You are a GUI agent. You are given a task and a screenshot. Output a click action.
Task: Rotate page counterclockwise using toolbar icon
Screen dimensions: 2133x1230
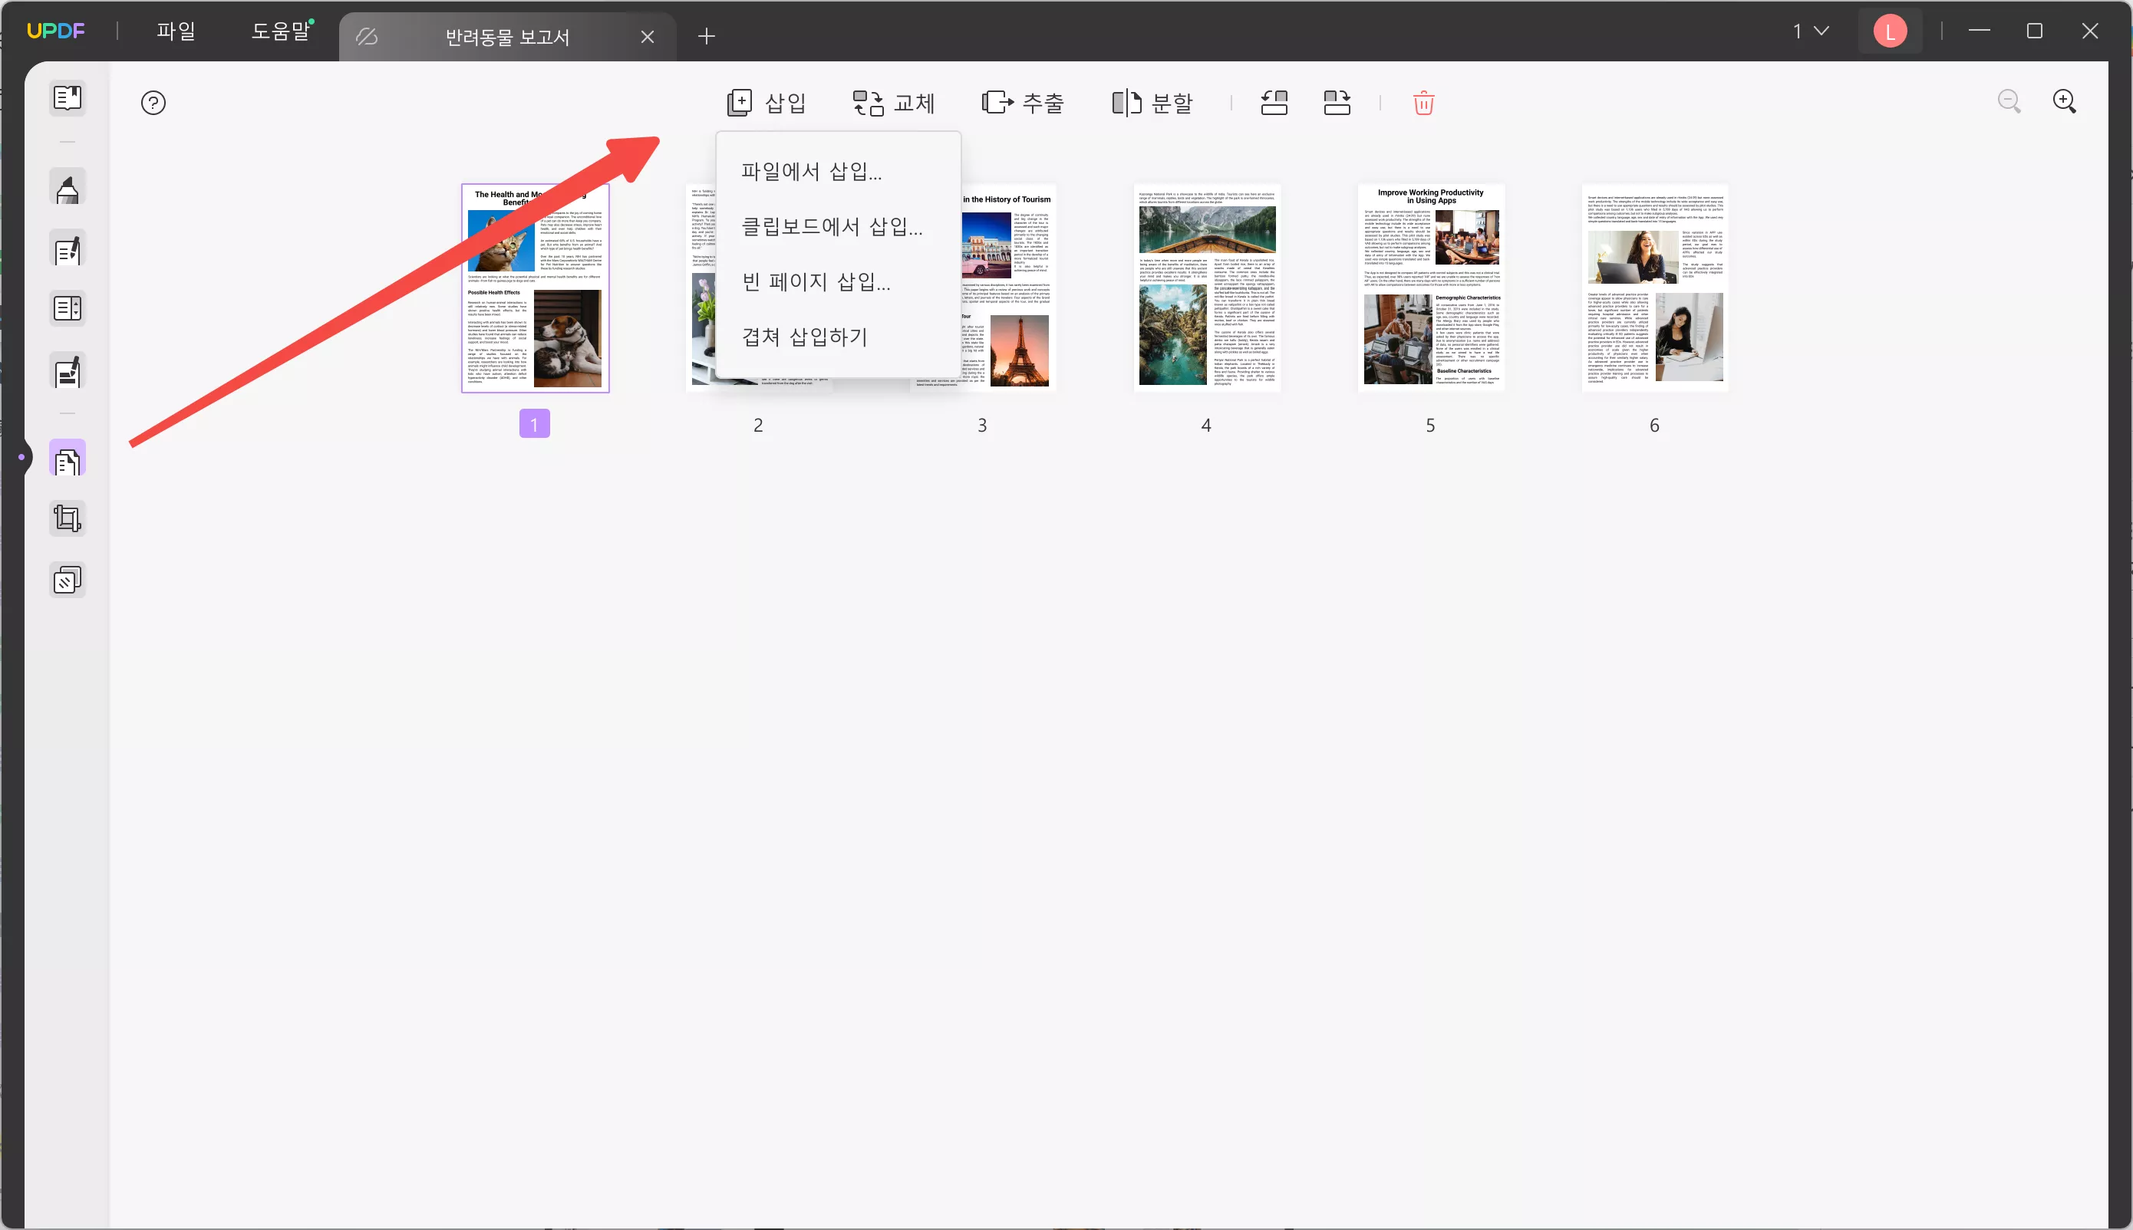(x=1274, y=103)
